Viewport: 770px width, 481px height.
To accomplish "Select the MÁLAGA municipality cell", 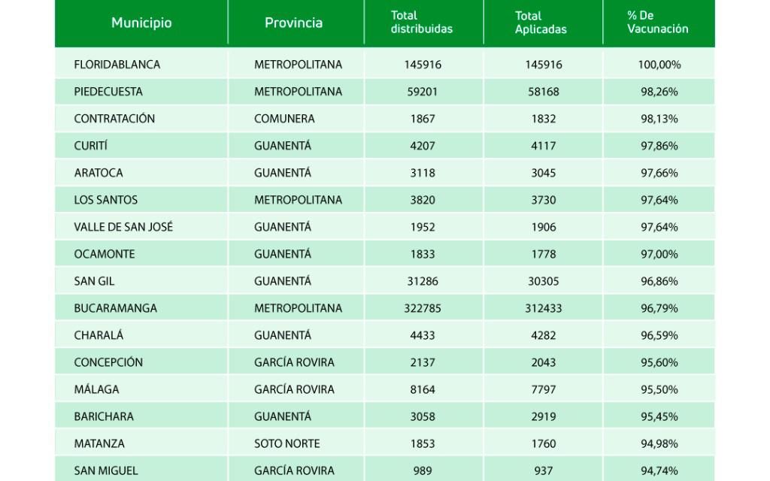I will coord(96,389).
